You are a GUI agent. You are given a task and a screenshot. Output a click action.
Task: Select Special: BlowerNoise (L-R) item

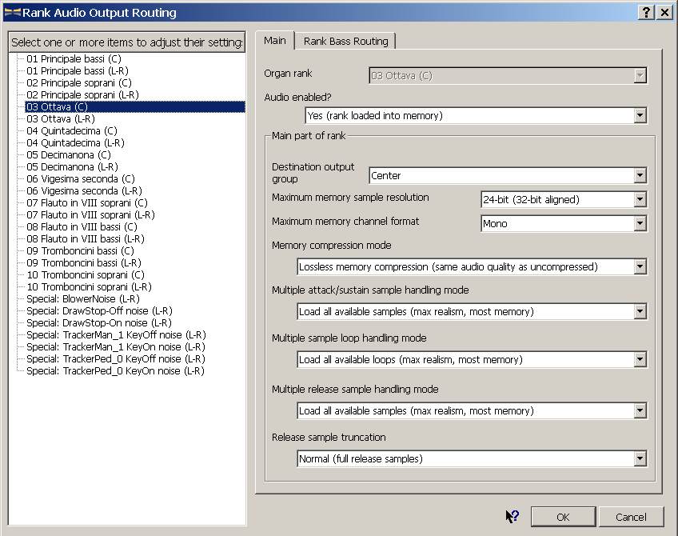[83, 299]
